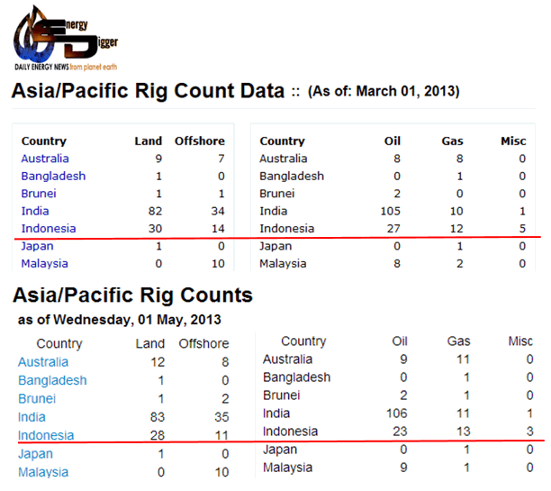Click plain 'Malaysia' in May 2013 Oil/Gas table
The width and height of the screenshot is (551, 491).
[288, 468]
